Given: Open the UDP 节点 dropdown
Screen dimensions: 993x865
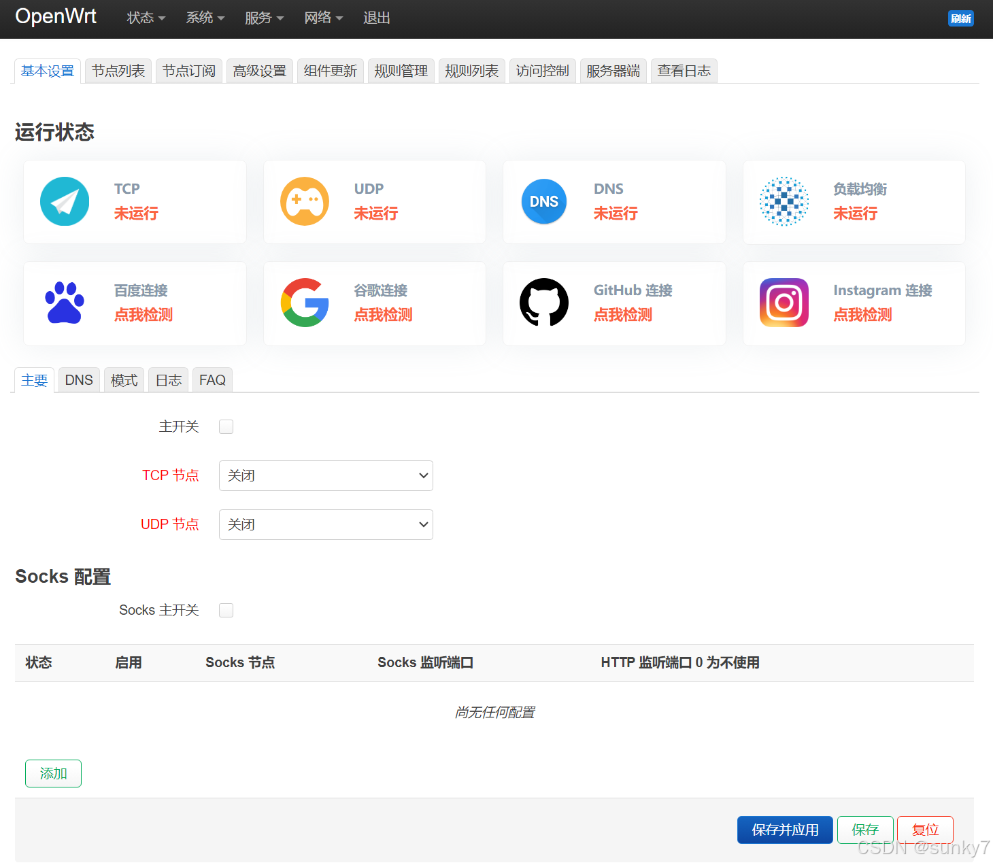Looking at the screenshot, I should pyautogui.click(x=326, y=524).
